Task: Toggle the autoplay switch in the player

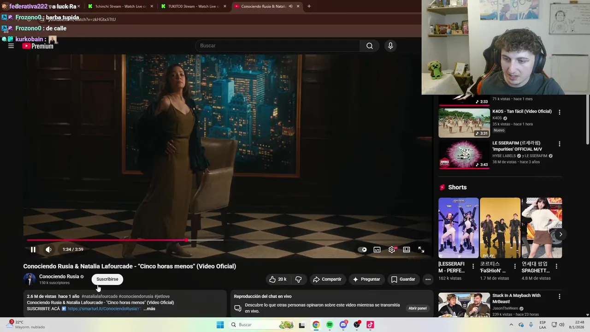Action: click(363, 249)
